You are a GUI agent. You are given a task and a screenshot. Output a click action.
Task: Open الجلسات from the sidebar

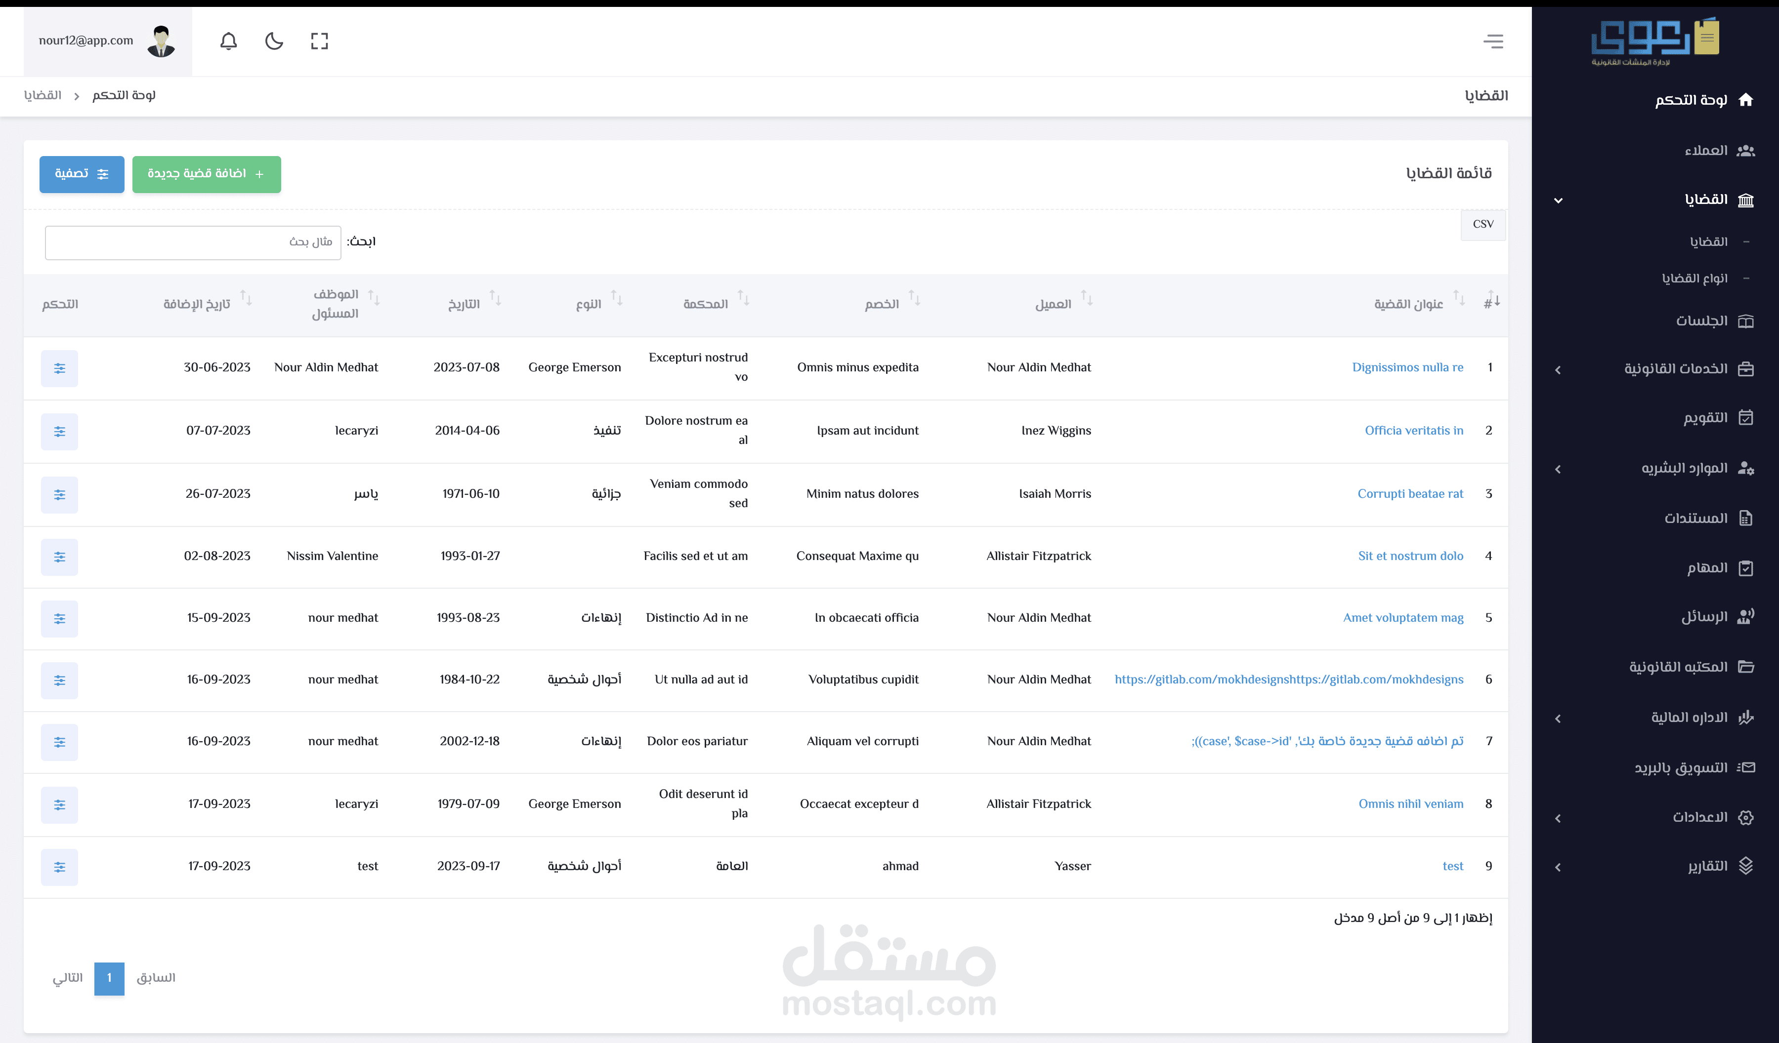[1701, 321]
